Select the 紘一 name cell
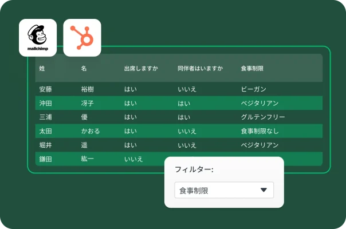The height and width of the screenshot is (229, 346). coord(88,159)
